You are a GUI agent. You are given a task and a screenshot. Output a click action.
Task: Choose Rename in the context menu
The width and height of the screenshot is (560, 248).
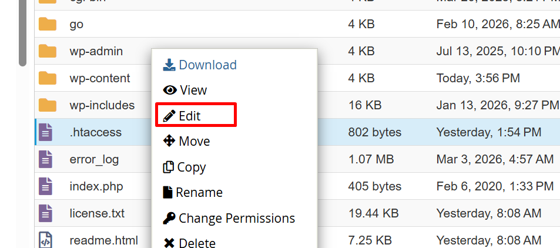point(192,192)
